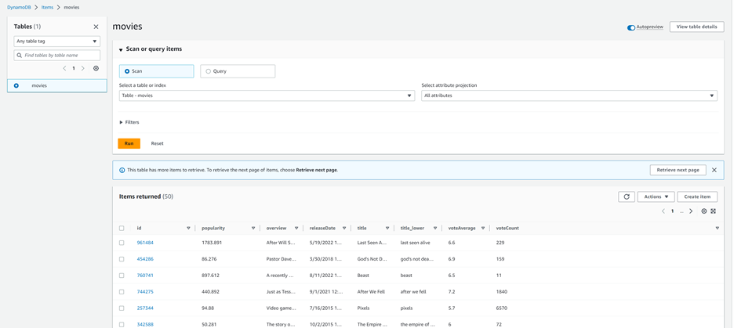Select the Query radio option
Image resolution: width=734 pixels, height=328 pixels.
tap(209, 71)
